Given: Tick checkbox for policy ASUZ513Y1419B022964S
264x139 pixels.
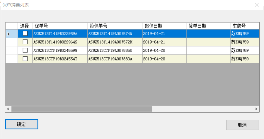Looking at the screenshot, I should coord(25,42).
